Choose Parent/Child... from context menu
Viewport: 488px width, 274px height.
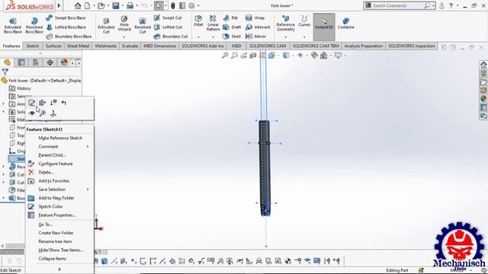[52, 155]
